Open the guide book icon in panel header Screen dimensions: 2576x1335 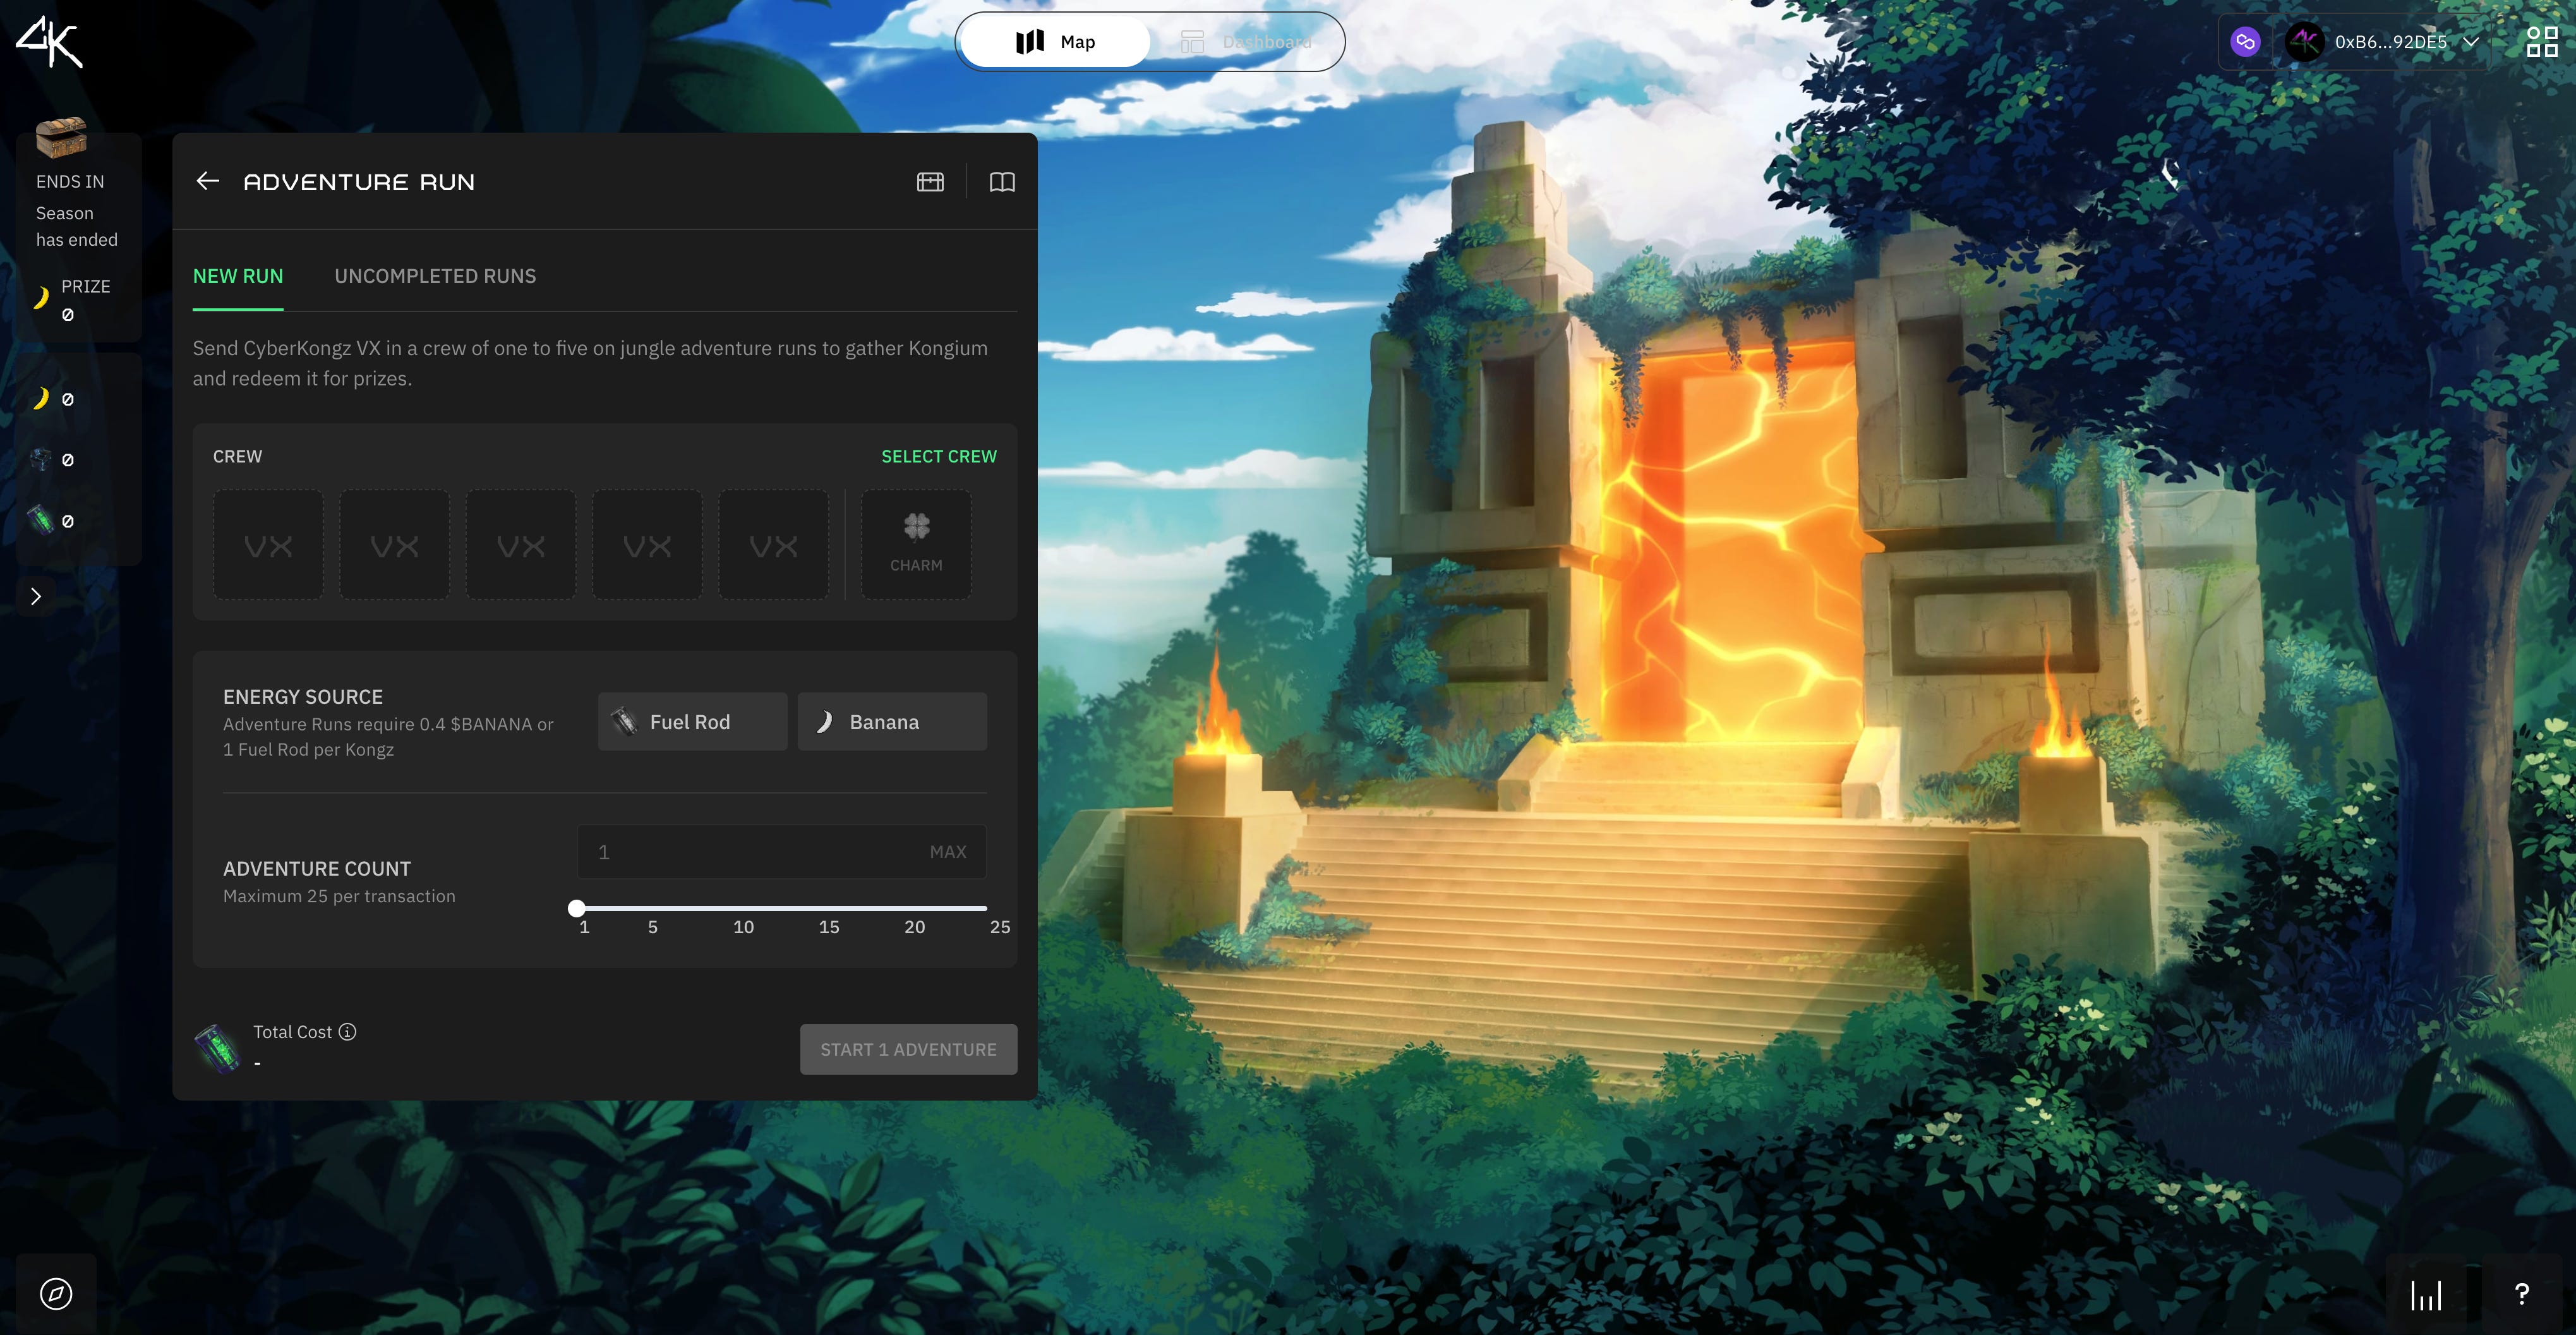tap(1002, 181)
